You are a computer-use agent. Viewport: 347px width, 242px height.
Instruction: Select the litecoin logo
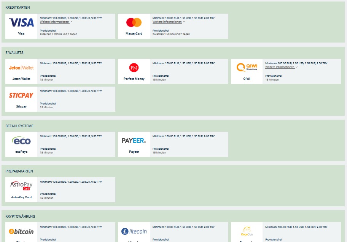[x=134, y=231]
